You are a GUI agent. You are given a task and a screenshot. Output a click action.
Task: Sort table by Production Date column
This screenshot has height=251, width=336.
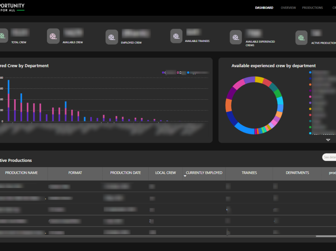pyautogui.click(x=126, y=173)
